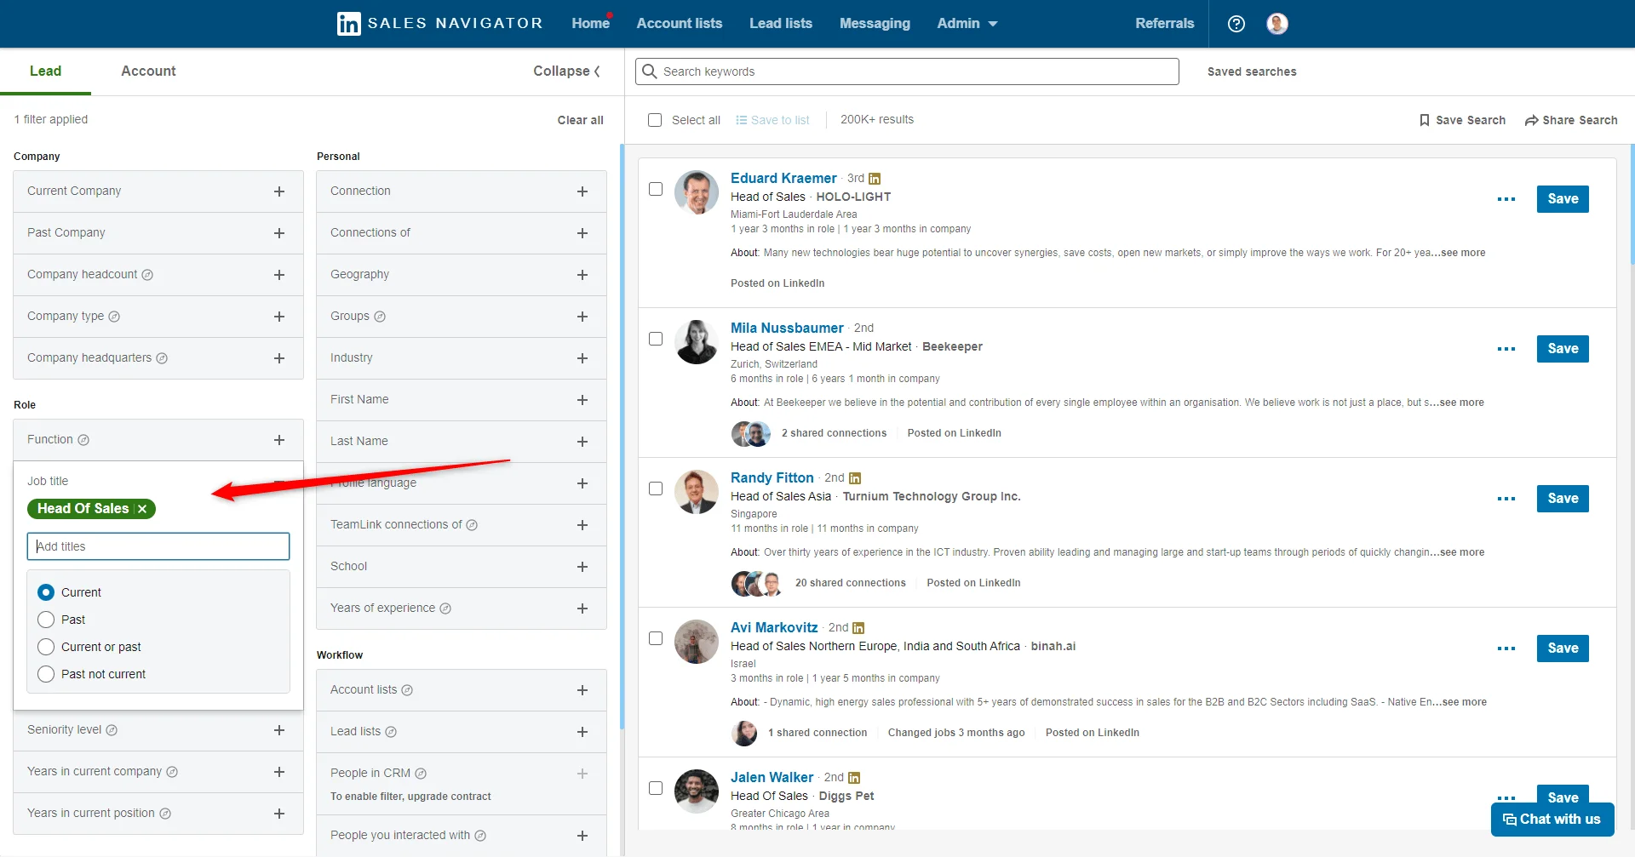Remove the Head Of Sales title tag
Screen dimensions: 1635x857
click(x=142, y=509)
